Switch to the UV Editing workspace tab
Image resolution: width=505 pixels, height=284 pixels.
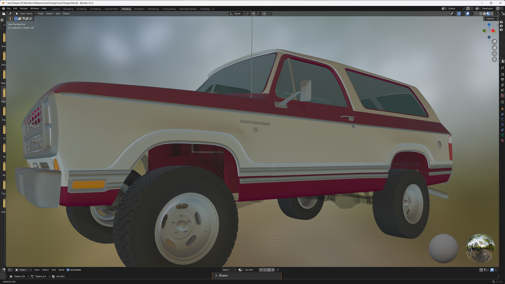tap(95, 9)
